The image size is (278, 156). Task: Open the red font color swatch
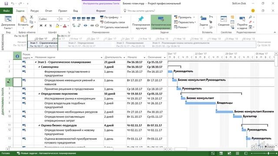[65, 26]
